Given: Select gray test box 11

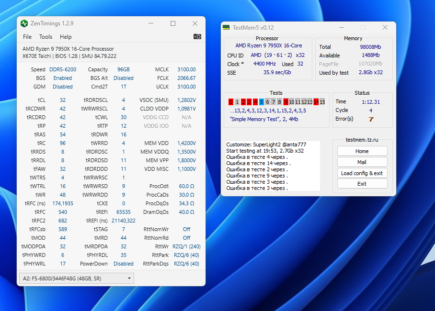Looking at the screenshot, I should [298, 102].
